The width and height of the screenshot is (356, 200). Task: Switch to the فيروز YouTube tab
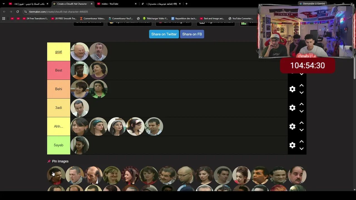point(28,4)
